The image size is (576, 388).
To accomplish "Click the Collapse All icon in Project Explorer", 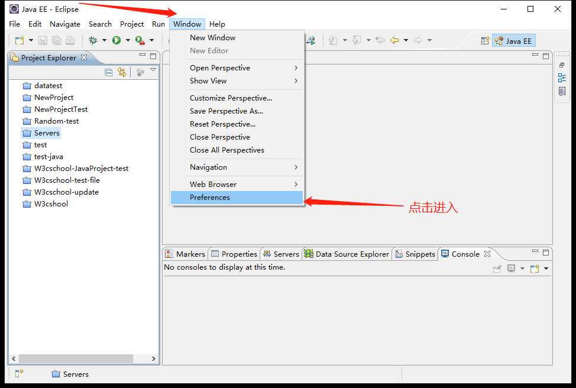I will (x=109, y=72).
